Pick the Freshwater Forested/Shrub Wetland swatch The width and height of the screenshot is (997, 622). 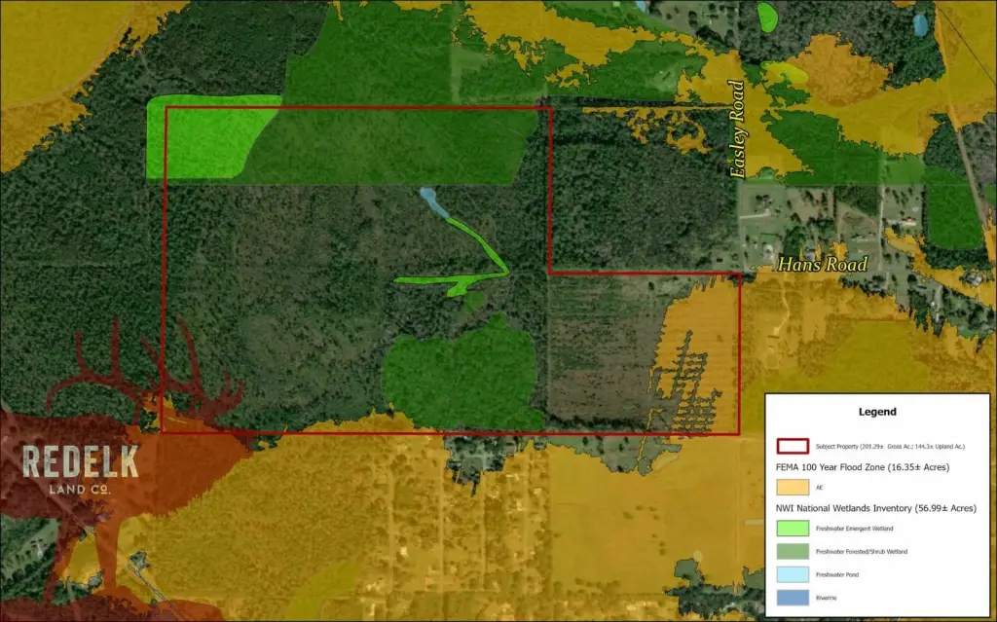pyautogui.click(x=794, y=552)
